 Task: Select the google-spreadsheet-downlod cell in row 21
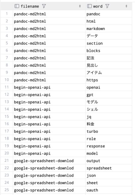click(49, 160)
